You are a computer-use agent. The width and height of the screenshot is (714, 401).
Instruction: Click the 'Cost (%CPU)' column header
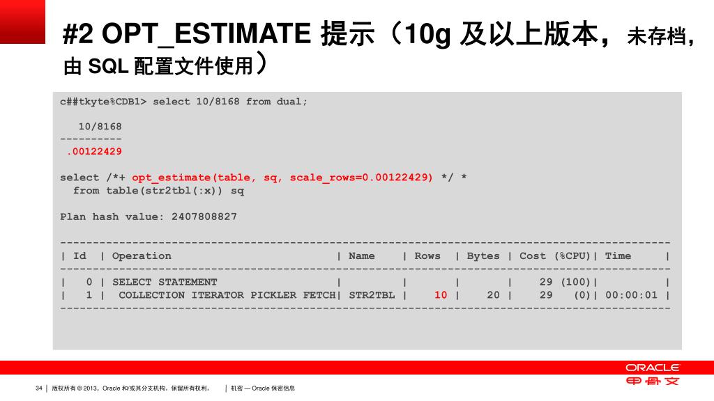(554, 256)
